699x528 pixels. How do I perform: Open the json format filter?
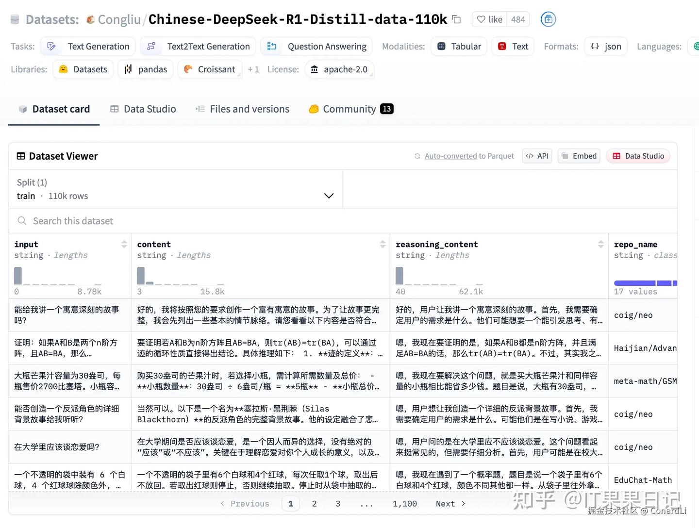(x=606, y=46)
